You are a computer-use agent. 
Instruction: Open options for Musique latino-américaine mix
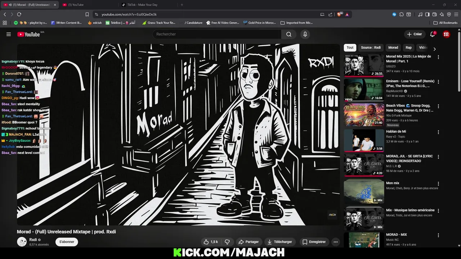[x=438, y=210]
